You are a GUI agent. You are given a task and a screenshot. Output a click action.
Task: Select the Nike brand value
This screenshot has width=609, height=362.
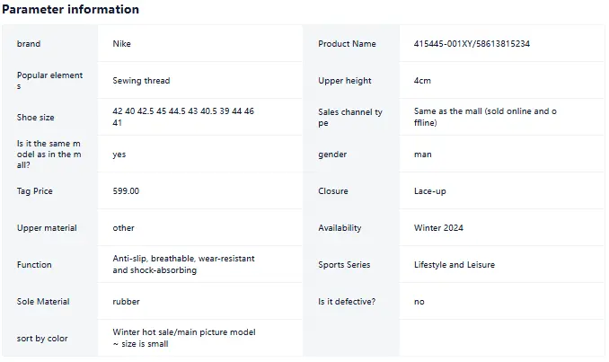(121, 43)
